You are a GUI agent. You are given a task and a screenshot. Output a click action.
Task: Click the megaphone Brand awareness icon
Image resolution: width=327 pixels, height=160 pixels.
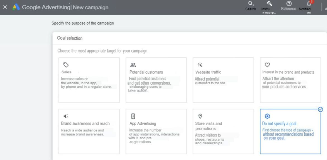(66, 116)
